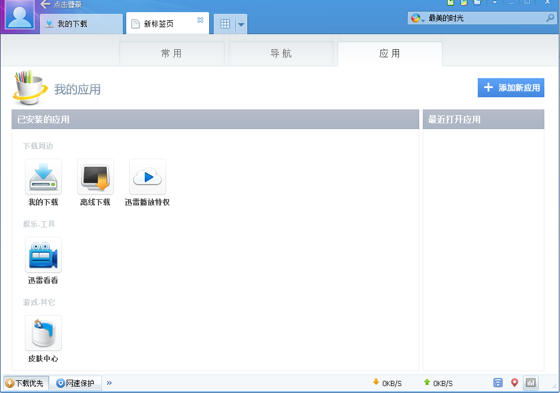Expand the status bar double-chevron
560x393 pixels.
[x=109, y=383]
